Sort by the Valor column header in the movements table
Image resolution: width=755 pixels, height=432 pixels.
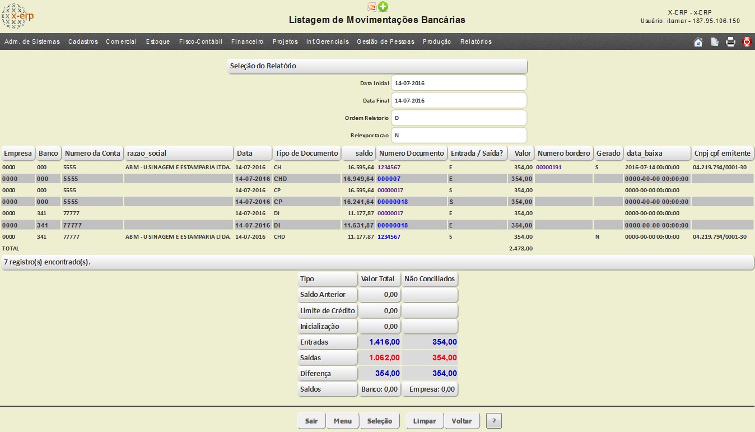tap(521, 153)
